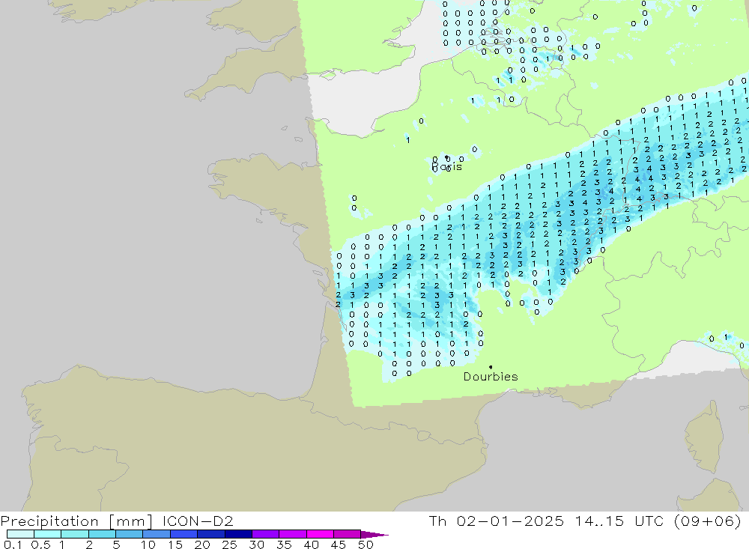
Task: Click the '(09+06)' forecast run label
Action: [x=708, y=521]
